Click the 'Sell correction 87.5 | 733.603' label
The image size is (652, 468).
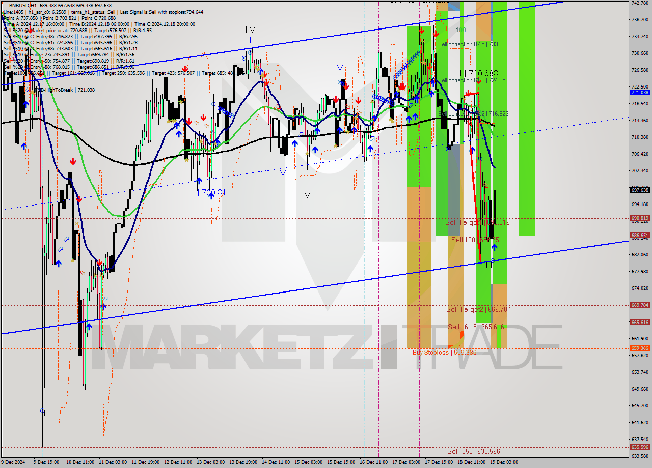[x=473, y=44]
